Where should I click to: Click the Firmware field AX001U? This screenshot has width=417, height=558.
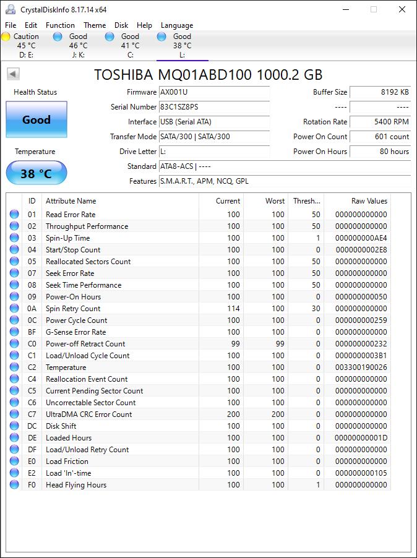[214, 92]
